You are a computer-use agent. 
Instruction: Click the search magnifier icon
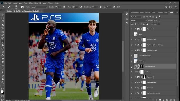pyautogui.click(x=166, y=7)
